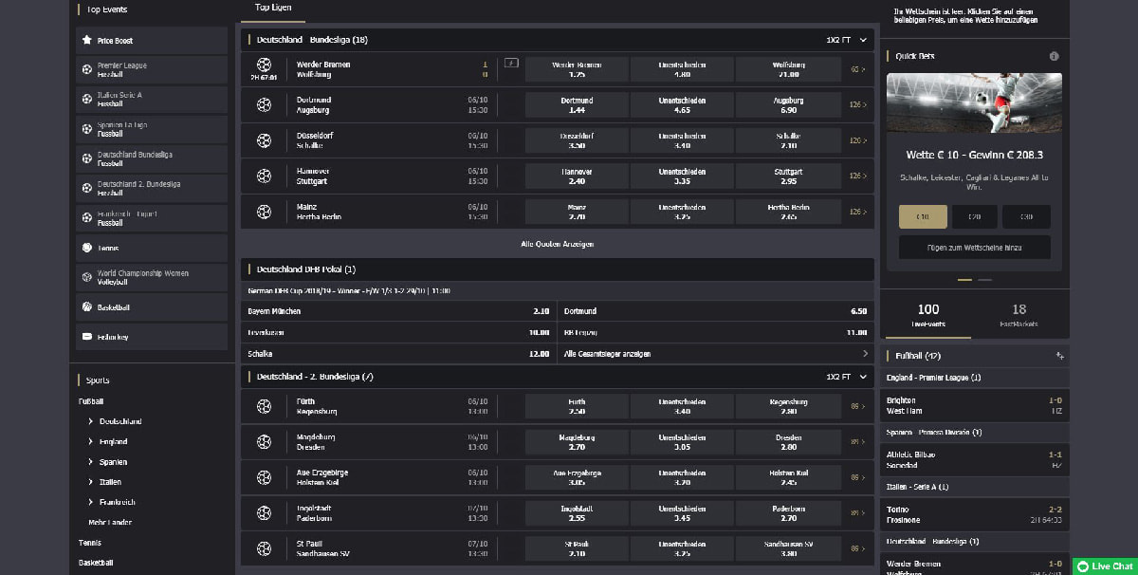Expand Frankreich under Fußball in Sports
The image size is (1138, 575).
tap(117, 502)
